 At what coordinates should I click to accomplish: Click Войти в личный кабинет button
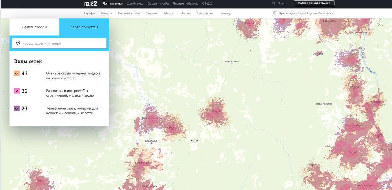point(314,3)
